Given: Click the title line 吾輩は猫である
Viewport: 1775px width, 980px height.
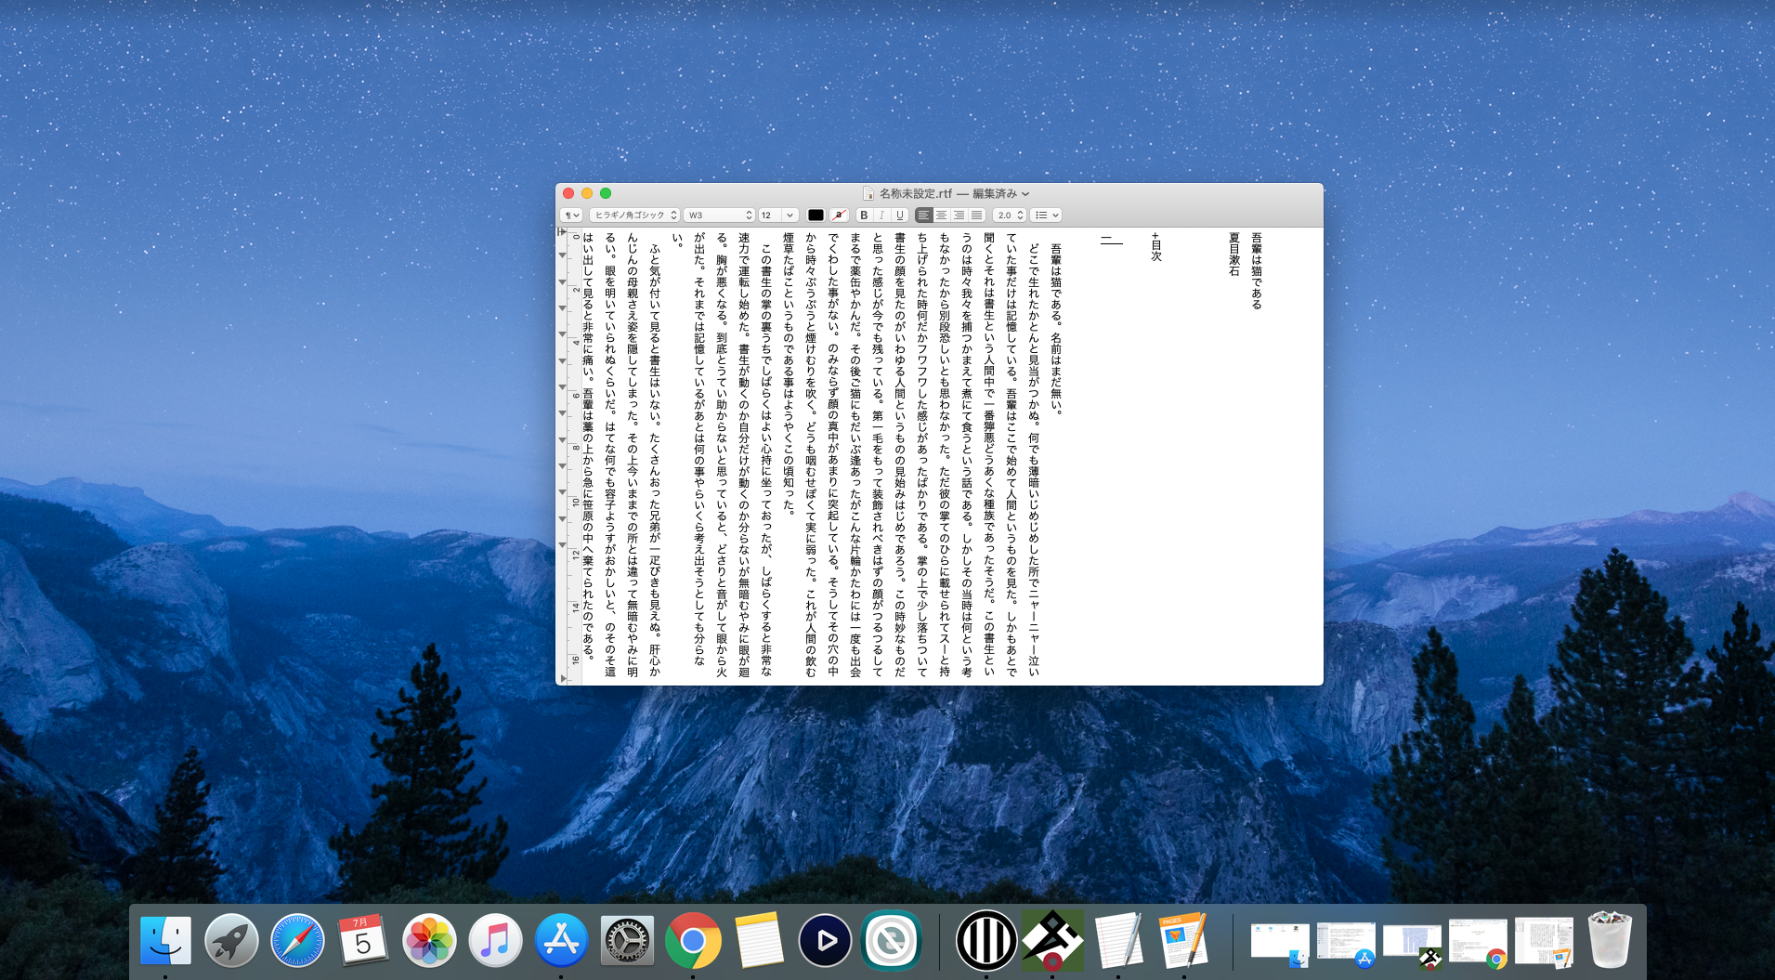Looking at the screenshot, I should (1257, 271).
